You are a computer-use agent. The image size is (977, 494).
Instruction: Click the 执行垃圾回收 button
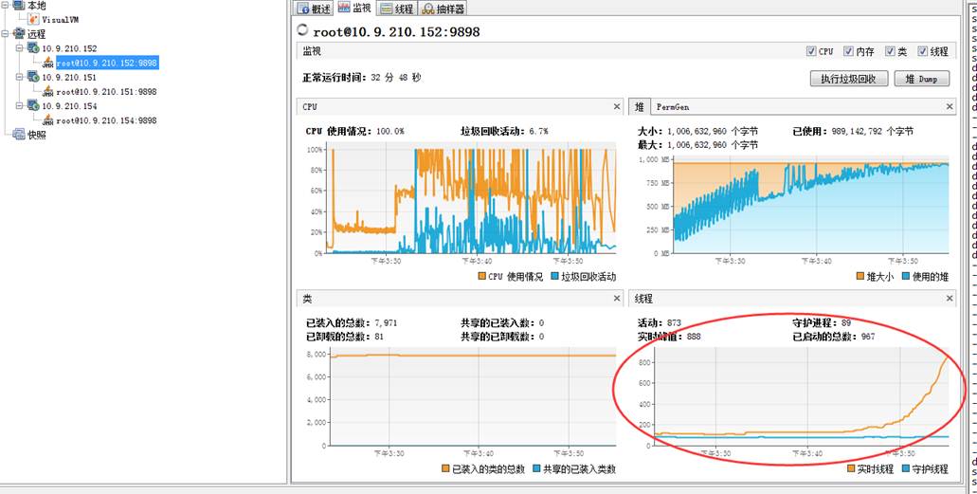click(x=849, y=79)
